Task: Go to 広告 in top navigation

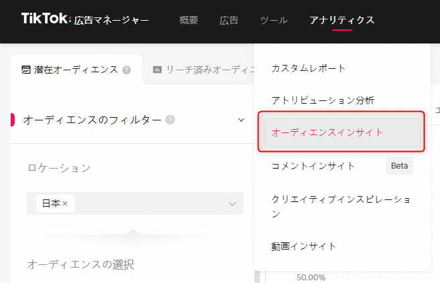Action: (x=228, y=20)
